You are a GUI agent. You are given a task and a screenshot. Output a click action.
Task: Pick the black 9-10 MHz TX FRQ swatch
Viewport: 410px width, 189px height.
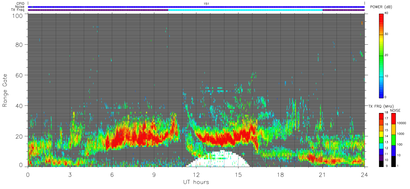pos(382,164)
